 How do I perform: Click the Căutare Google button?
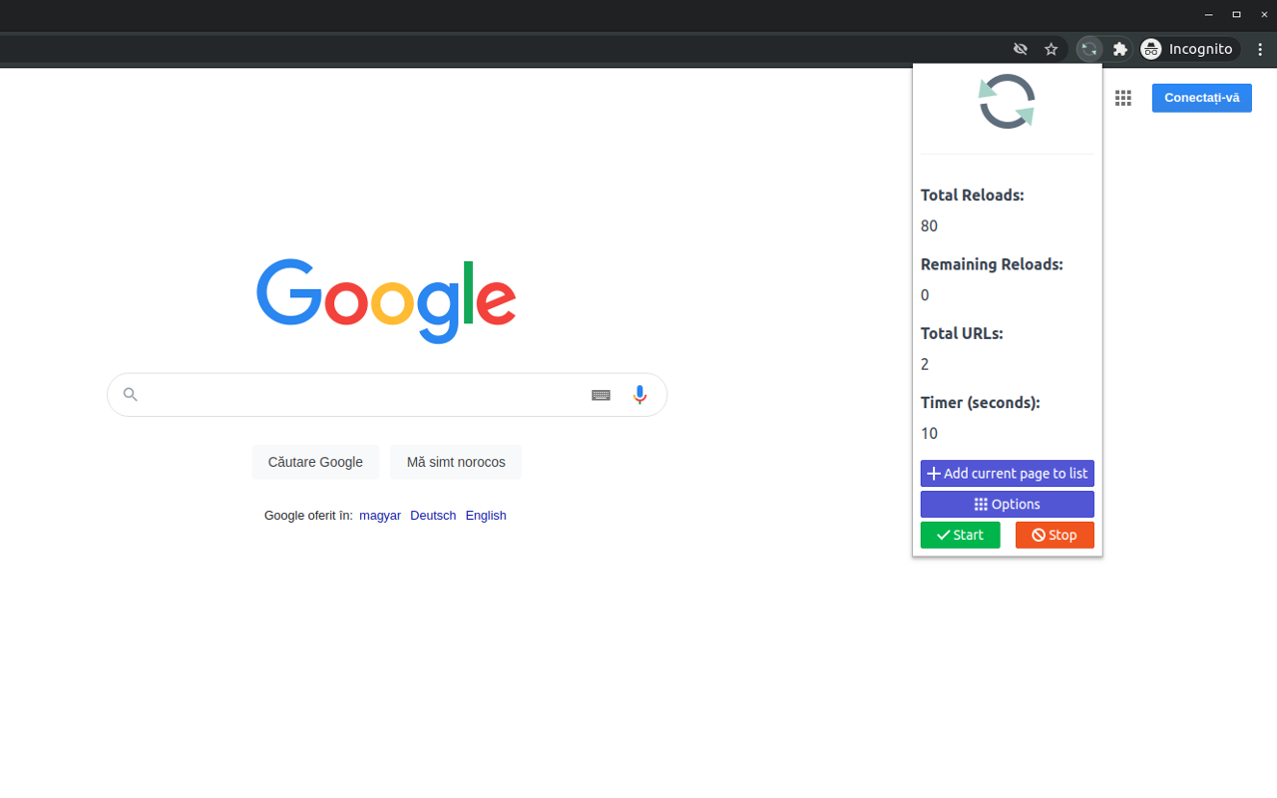click(x=315, y=462)
